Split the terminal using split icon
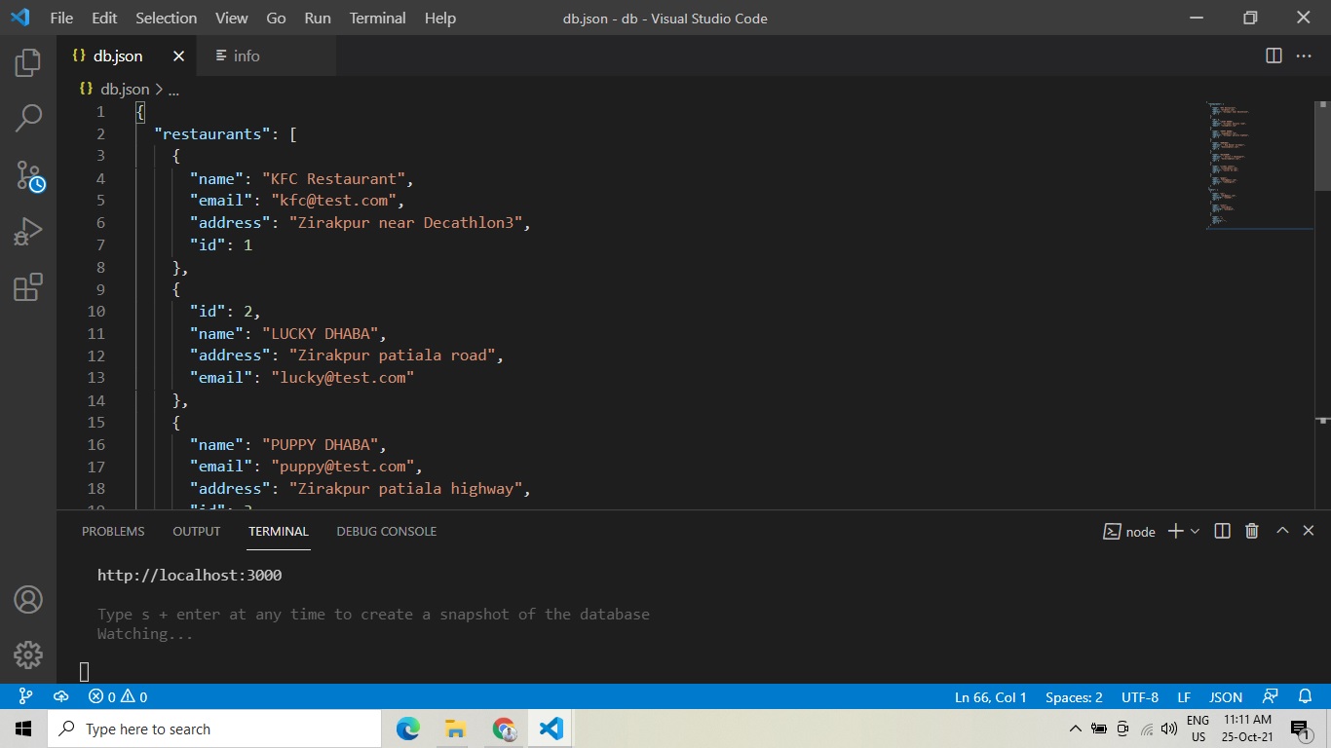This screenshot has width=1331, height=748. (x=1222, y=531)
